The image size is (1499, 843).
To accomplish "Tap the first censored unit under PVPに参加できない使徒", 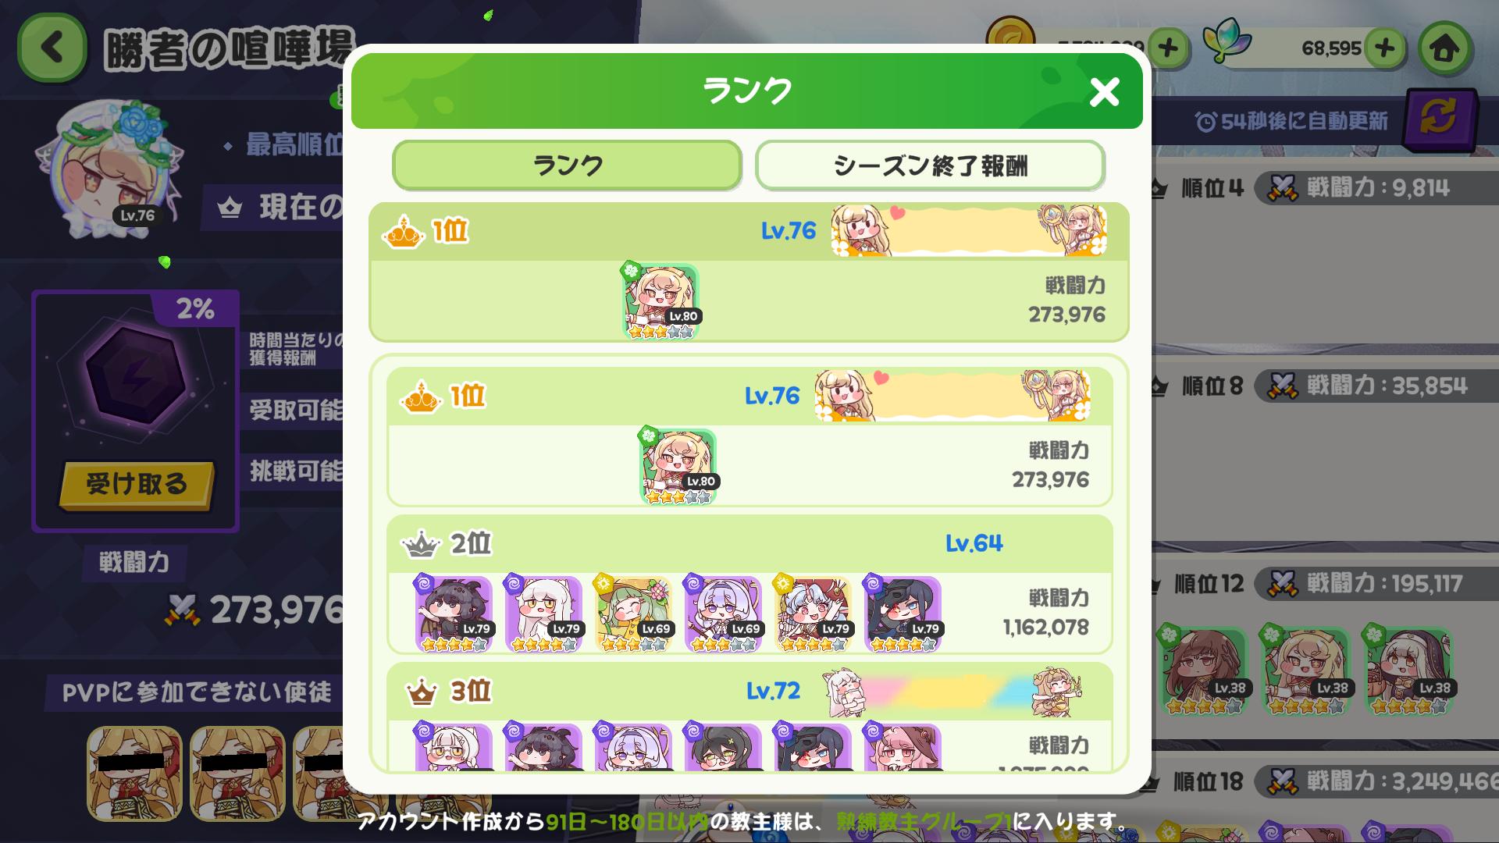I will 135,774.
